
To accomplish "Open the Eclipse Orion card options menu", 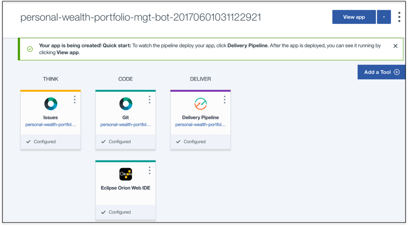I will pyautogui.click(x=150, y=170).
